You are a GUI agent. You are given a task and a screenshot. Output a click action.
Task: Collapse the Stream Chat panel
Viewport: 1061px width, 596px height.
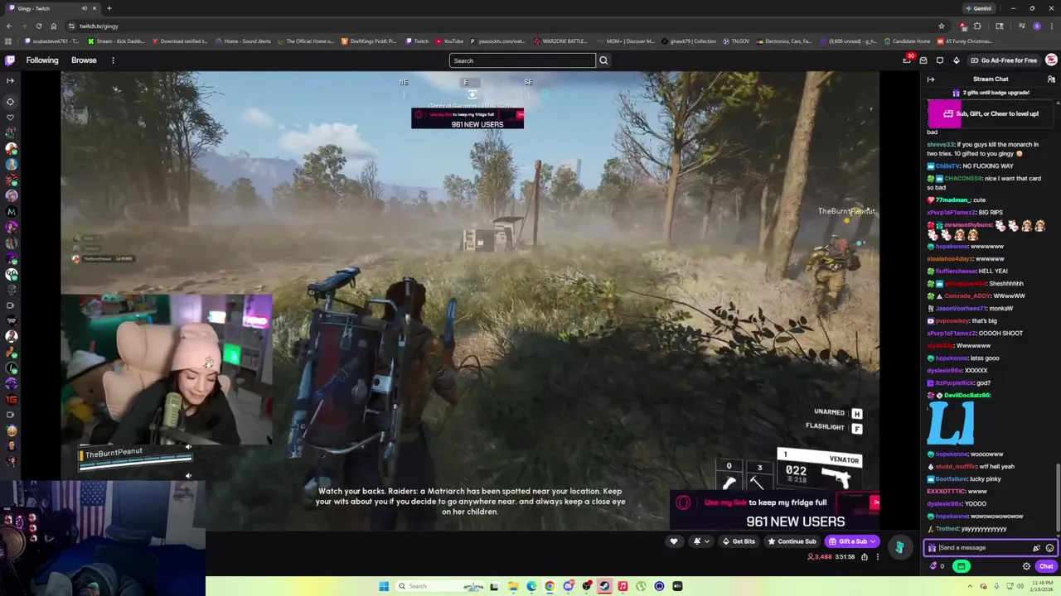(931, 79)
